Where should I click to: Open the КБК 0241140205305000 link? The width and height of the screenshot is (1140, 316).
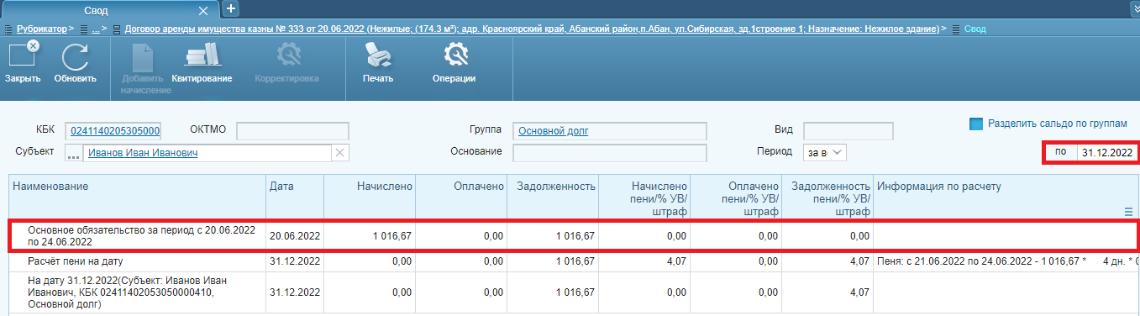(115, 131)
